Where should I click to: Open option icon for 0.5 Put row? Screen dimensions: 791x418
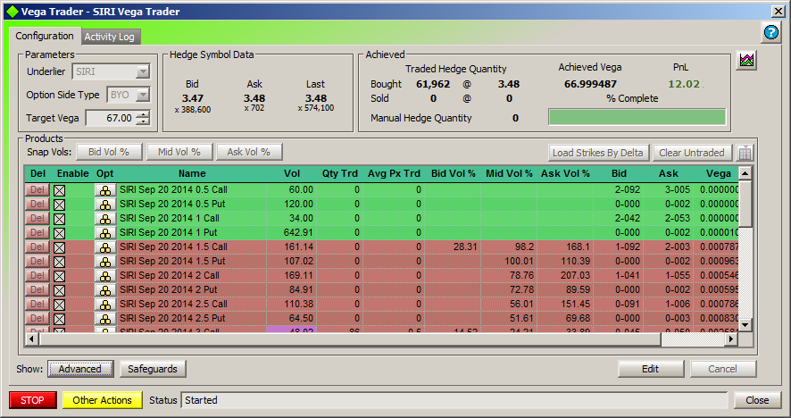105,205
